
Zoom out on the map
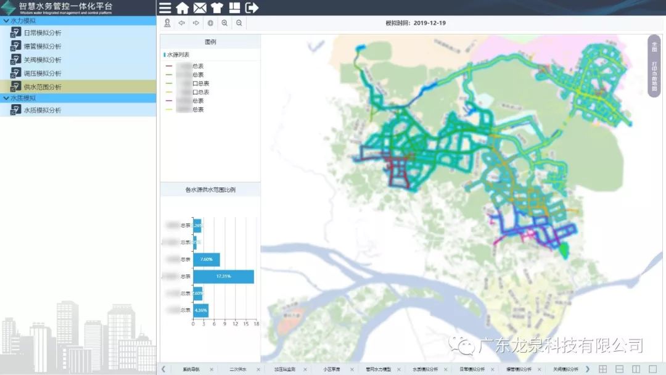click(x=239, y=23)
